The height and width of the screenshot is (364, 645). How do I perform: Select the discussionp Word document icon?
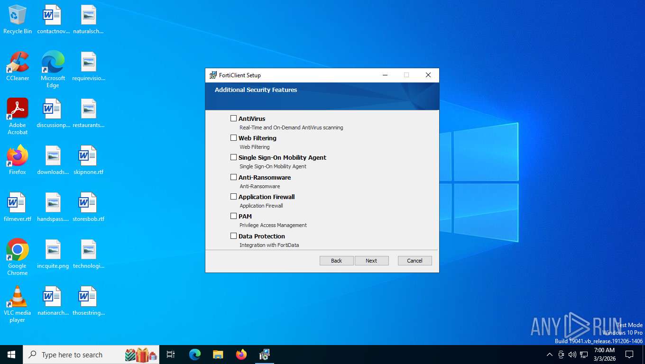(53, 113)
